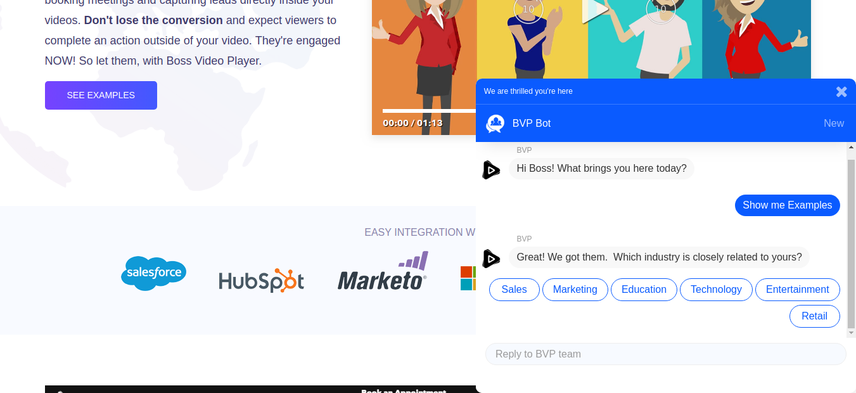Choose the Entertainment industry chip

pyautogui.click(x=798, y=290)
